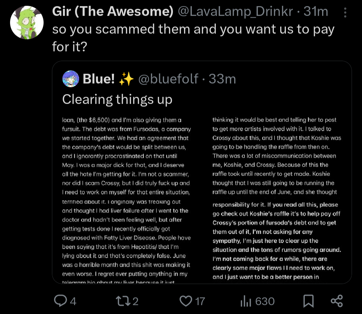Click the retweet icon

pyautogui.click(x=123, y=301)
